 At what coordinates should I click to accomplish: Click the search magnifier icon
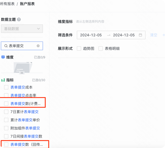[6, 46]
